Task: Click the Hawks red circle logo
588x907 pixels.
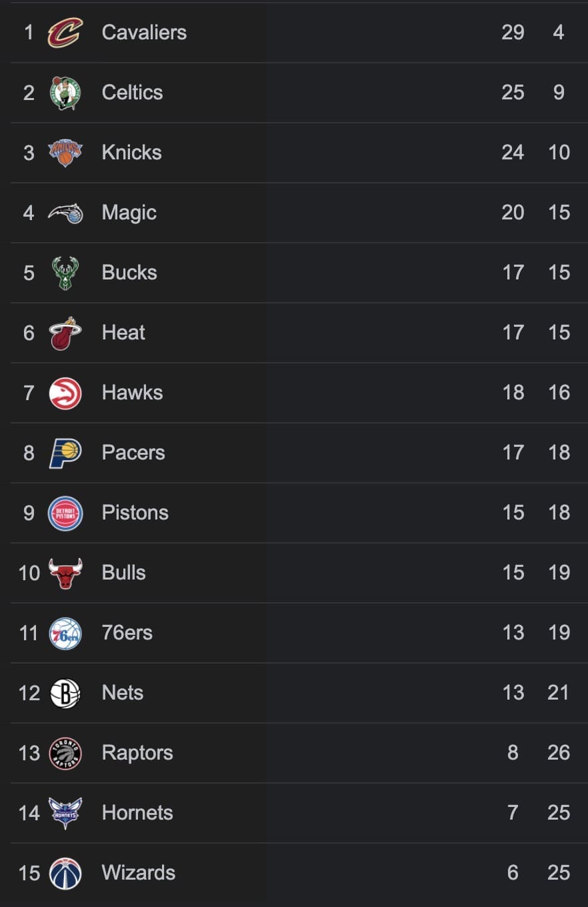Action: (x=65, y=393)
